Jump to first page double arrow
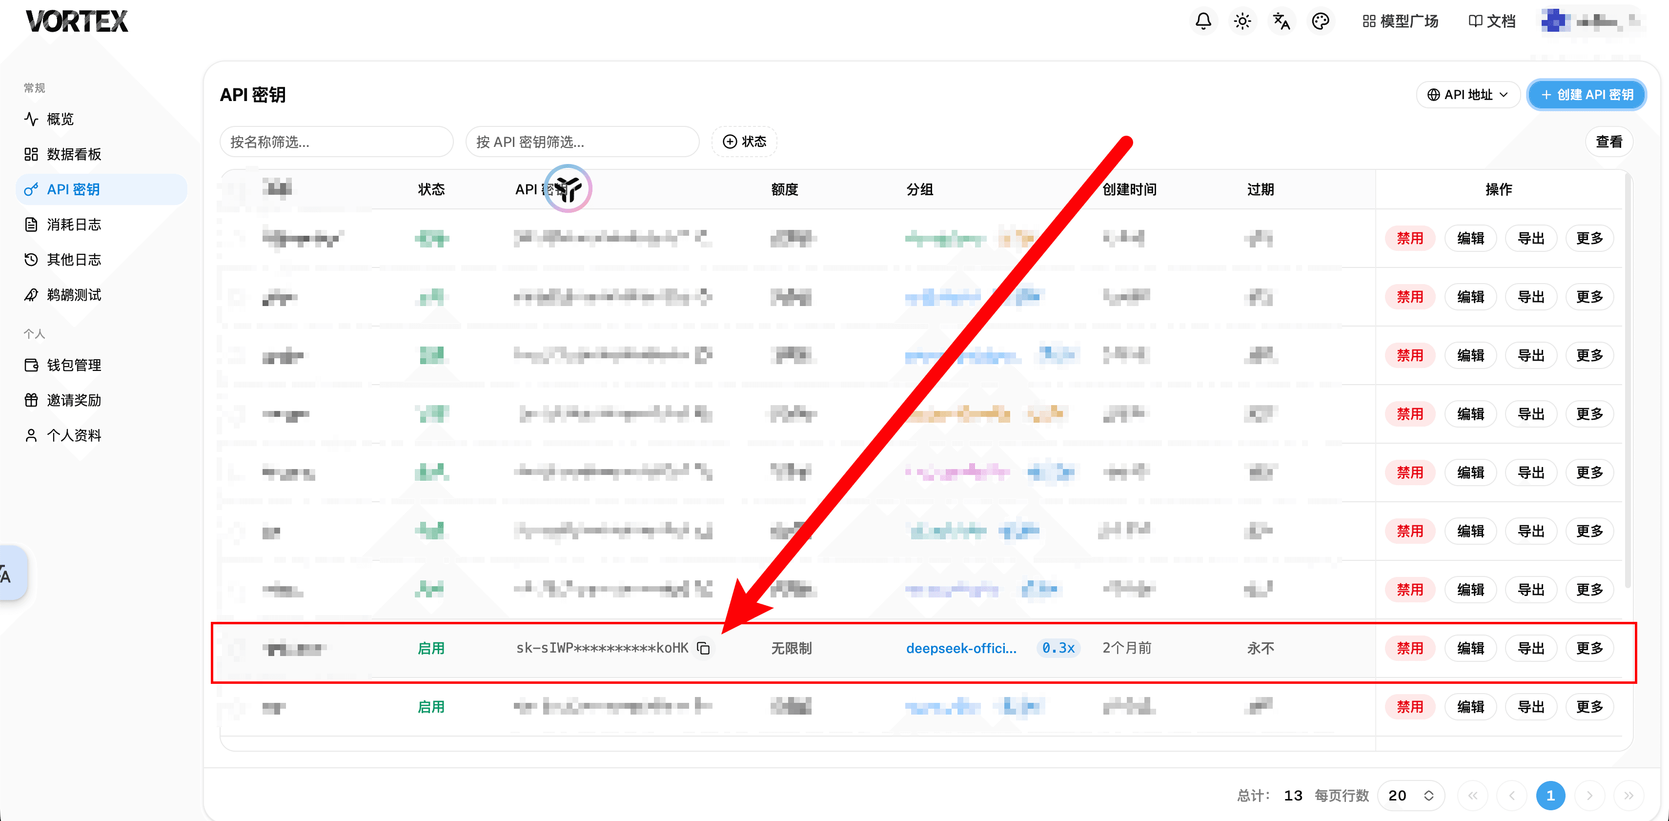1669x821 pixels. coord(1473,796)
